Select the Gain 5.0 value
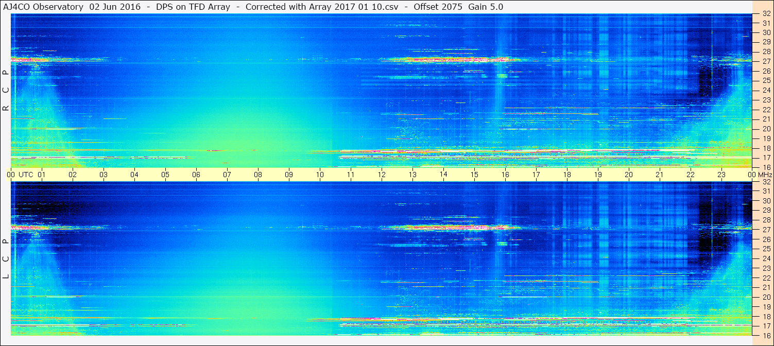The image size is (774, 346). coord(486,7)
